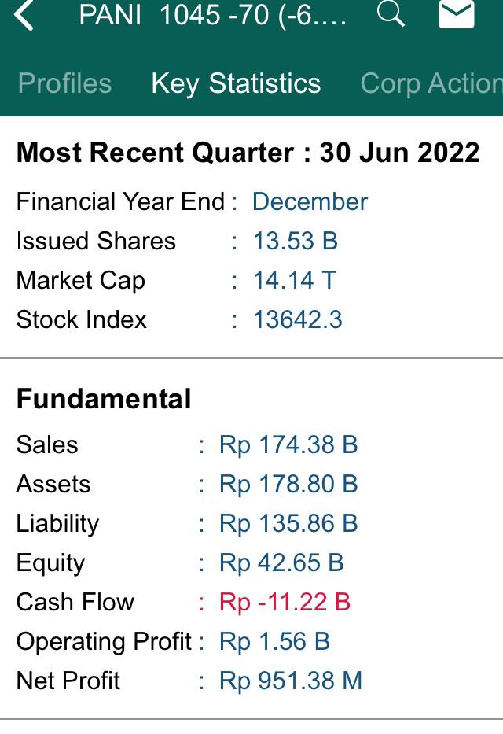Viewport: 503px width, 734px height.
Task: Tap the back arrow icon
Action: 24,17
